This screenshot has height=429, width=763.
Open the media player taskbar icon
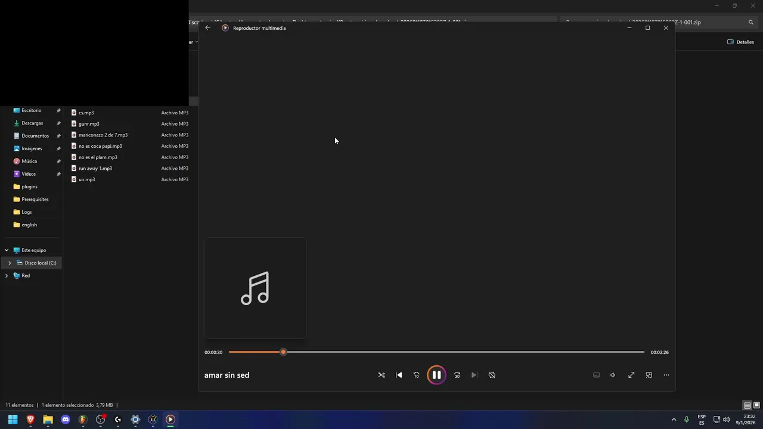pyautogui.click(x=170, y=419)
